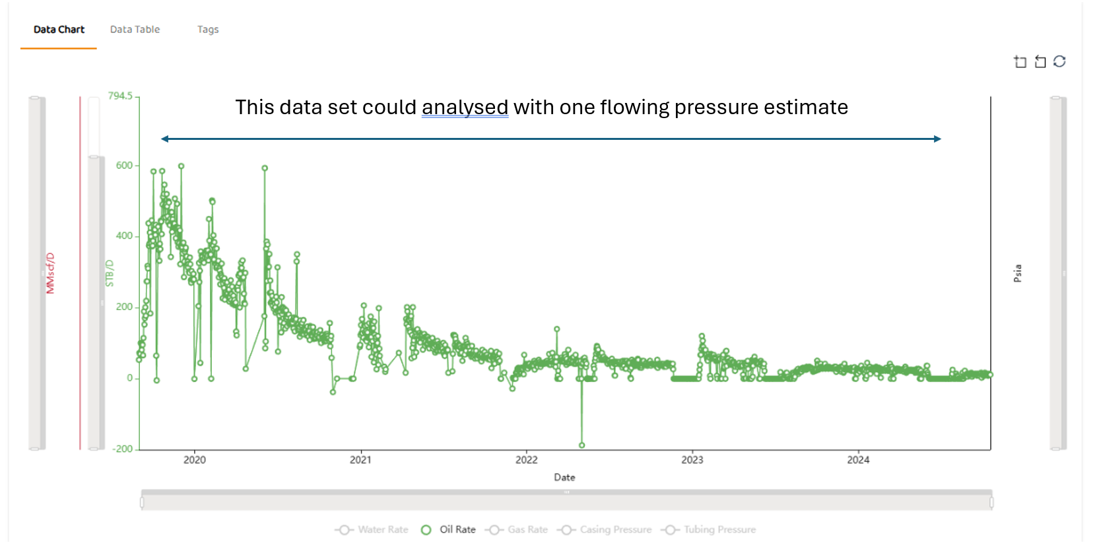The image size is (1095, 549).
Task: Toggle the Oil Rate legend series
Action: [449, 530]
